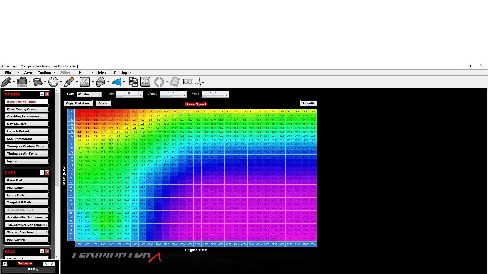
Task: Open the Sensors module icon
Action: pyautogui.click(x=22, y=82)
